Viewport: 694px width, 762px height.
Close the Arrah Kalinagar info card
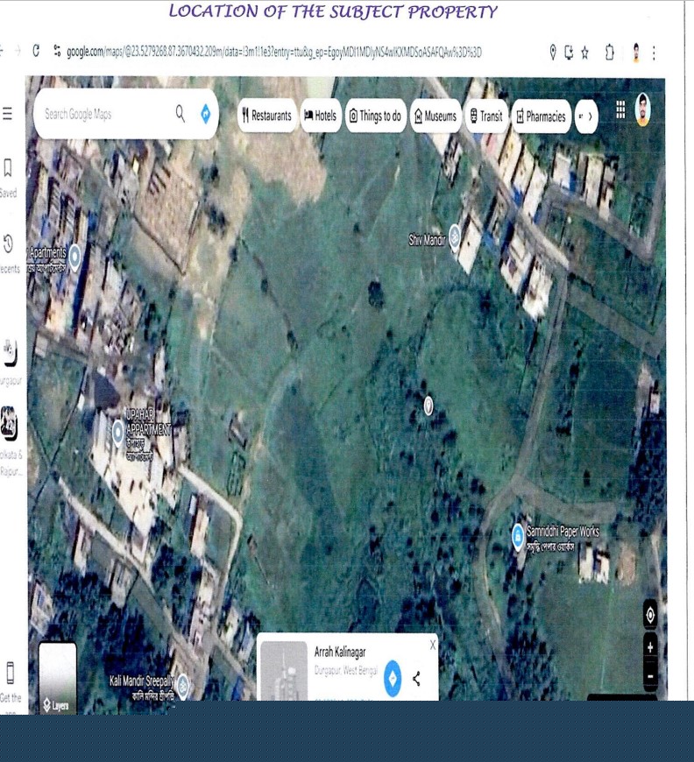(432, 645)
